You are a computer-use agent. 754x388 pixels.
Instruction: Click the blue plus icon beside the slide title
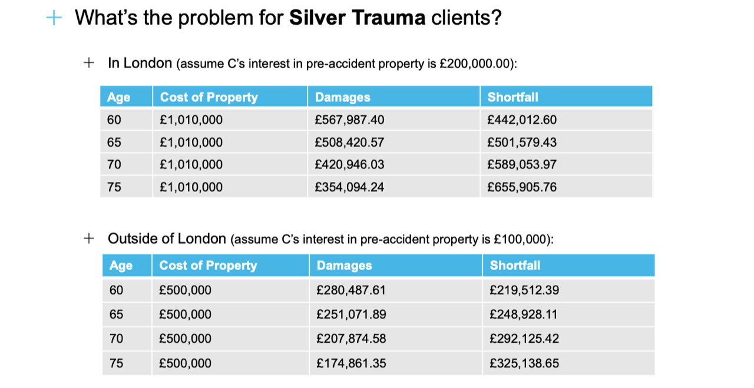54,18
